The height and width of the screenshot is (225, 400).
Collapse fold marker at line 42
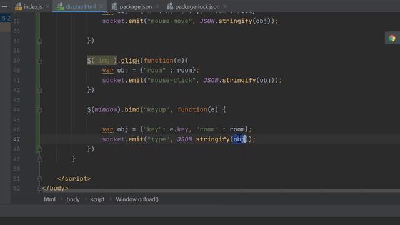40,90
